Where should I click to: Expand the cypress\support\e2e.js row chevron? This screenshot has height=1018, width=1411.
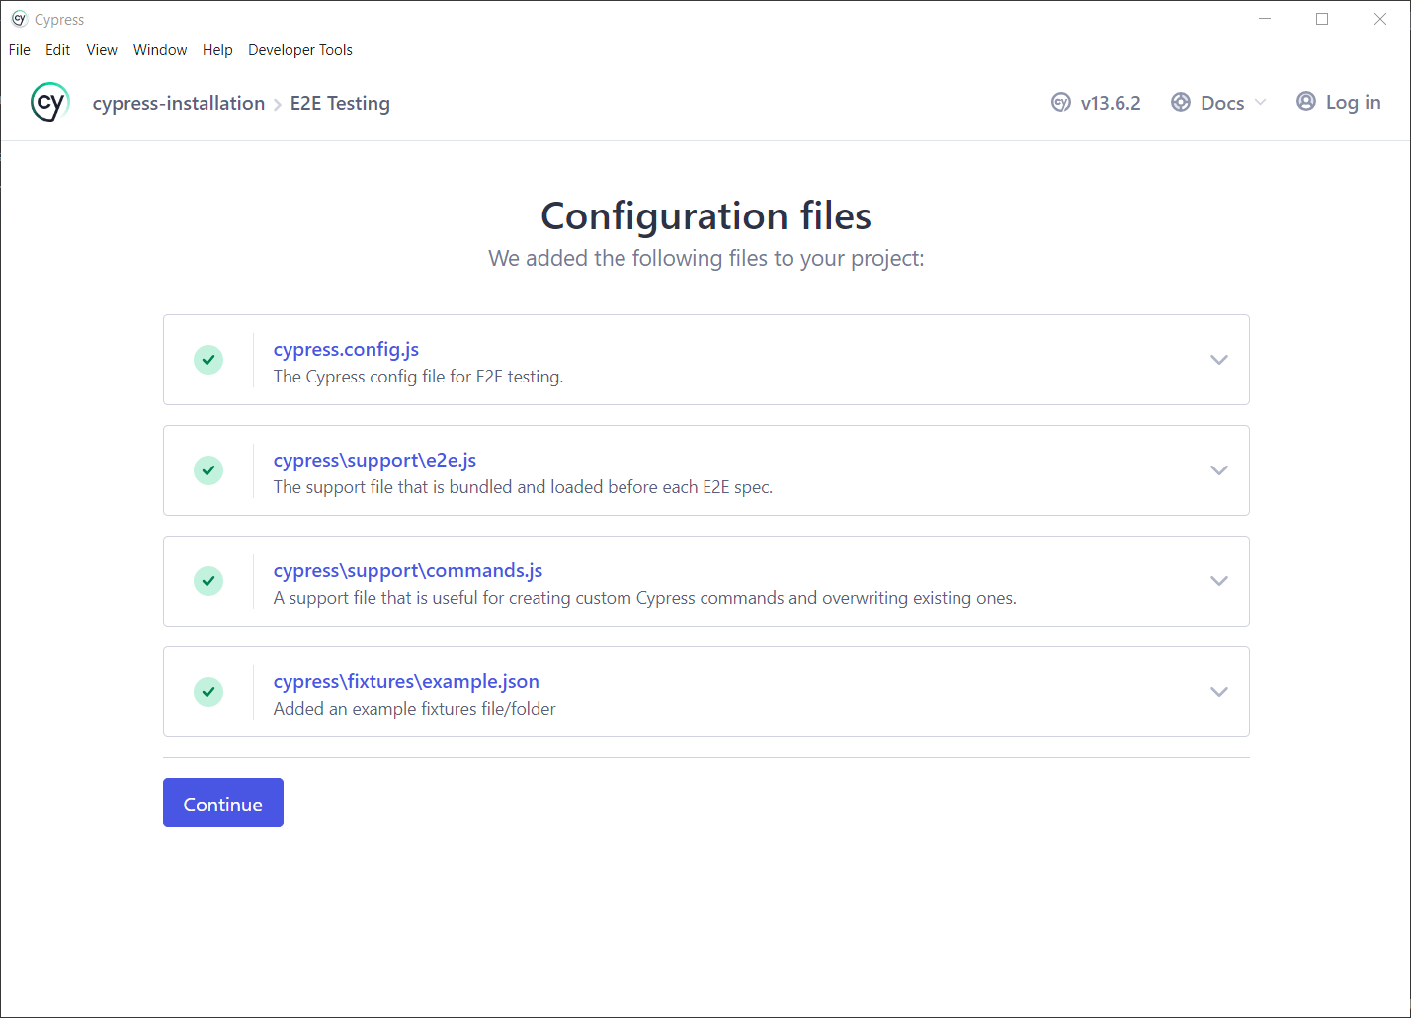[x=1218, y=470]
